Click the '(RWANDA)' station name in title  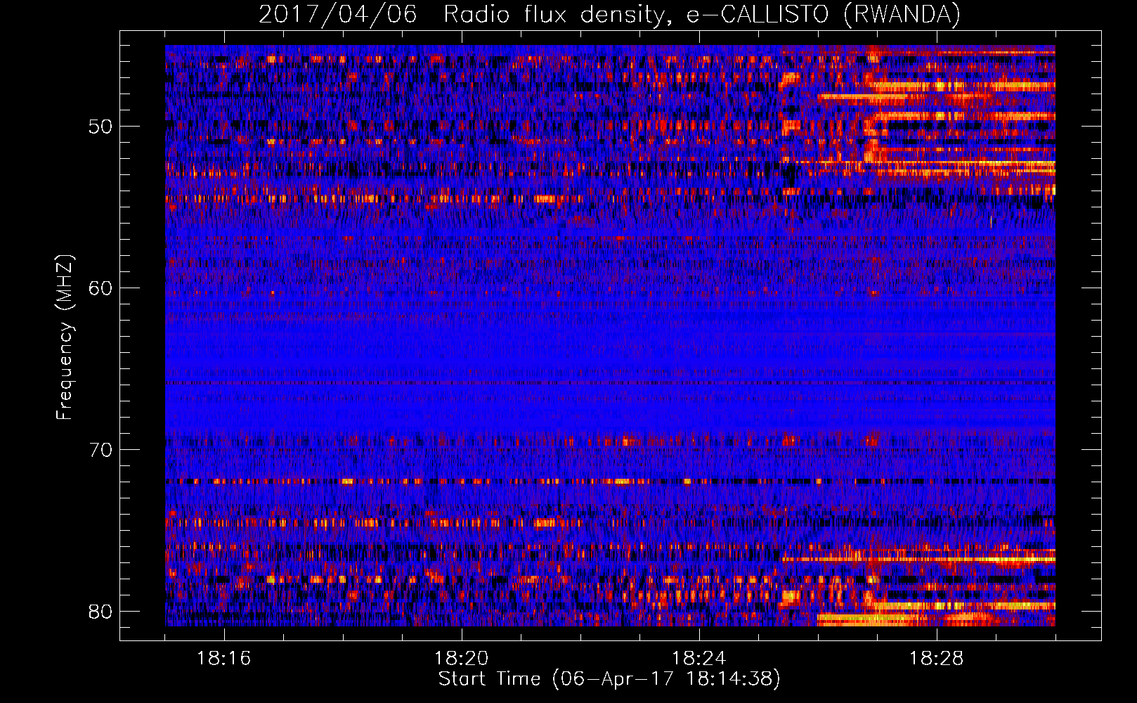(902, 14)
